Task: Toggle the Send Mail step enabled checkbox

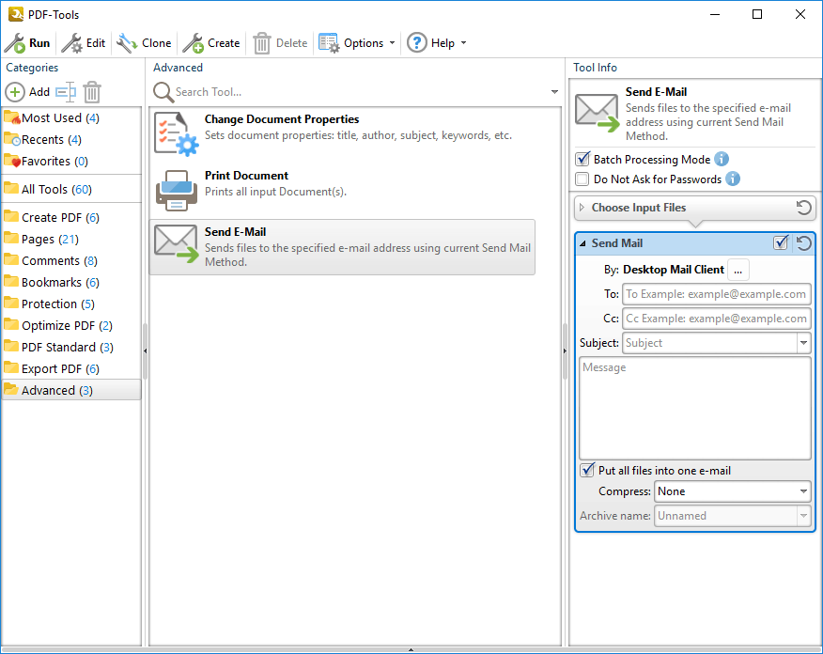Action: tap(781, 243)
